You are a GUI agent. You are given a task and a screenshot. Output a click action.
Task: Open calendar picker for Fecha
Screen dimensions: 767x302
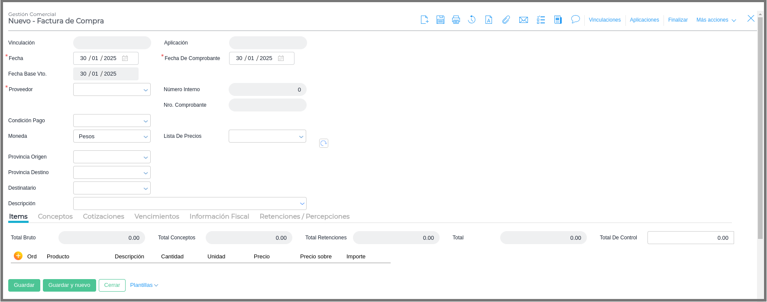(x=125, y=58)
